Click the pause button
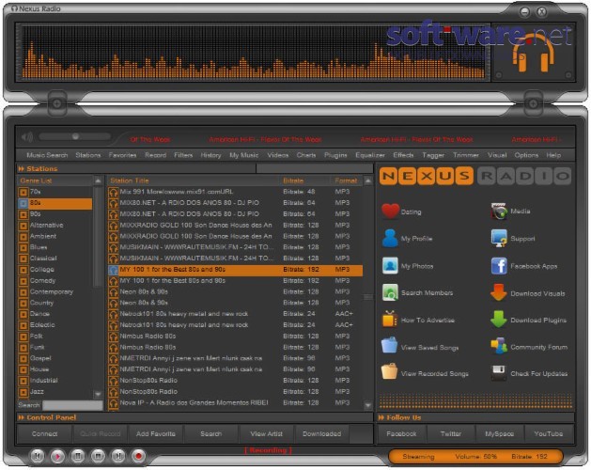 [78, 456]
